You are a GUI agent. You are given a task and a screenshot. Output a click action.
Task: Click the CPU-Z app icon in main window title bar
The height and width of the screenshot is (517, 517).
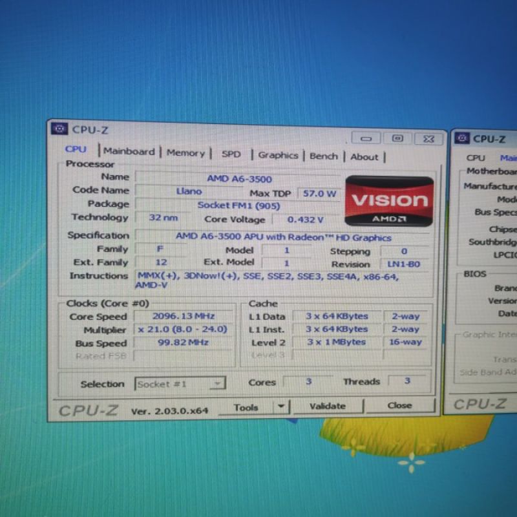tap(59, 129)
